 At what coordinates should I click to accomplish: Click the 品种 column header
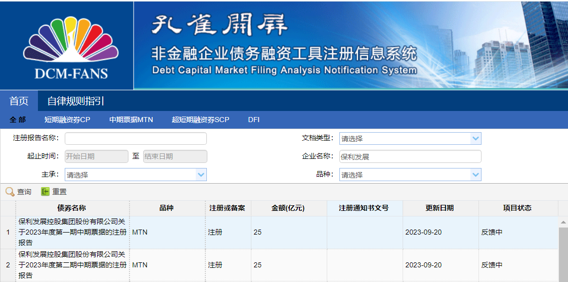(167, 208)
